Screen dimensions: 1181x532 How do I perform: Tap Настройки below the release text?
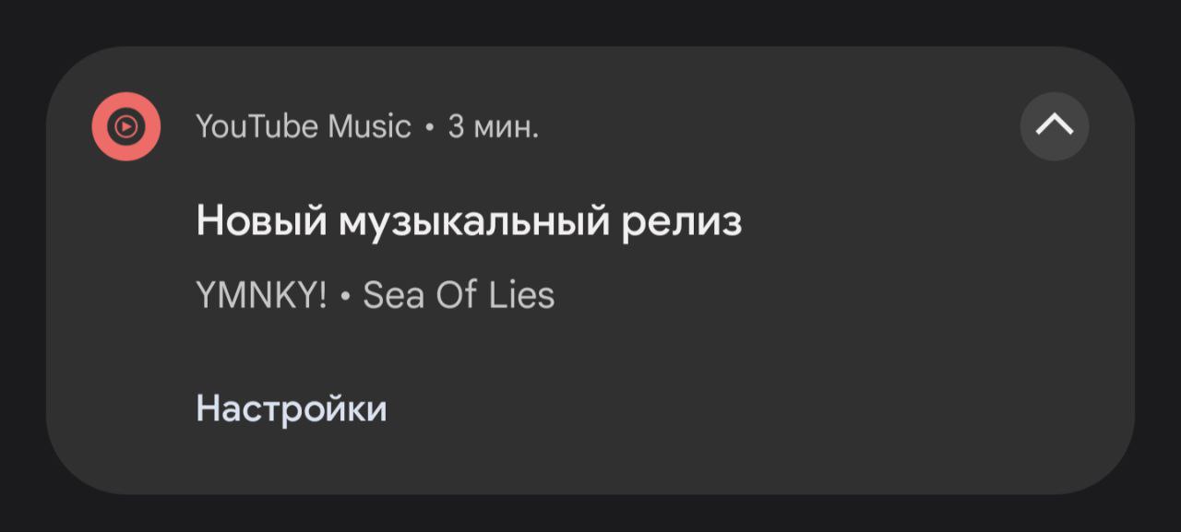click(292, 408)
